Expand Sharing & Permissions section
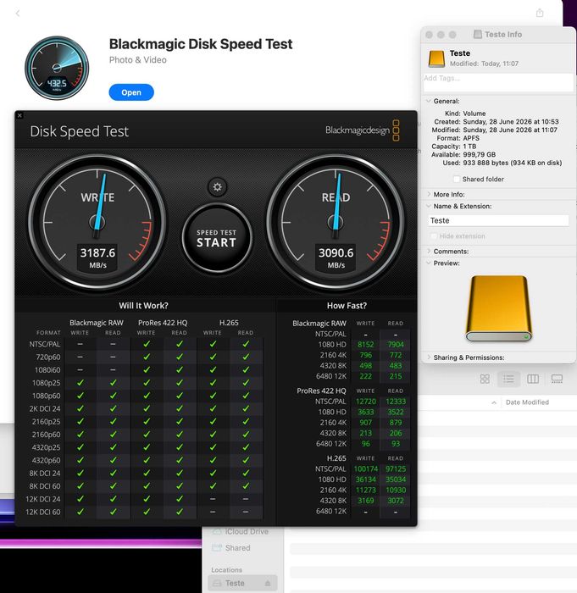This screenshot has width=577, height=593. [429, 357]
